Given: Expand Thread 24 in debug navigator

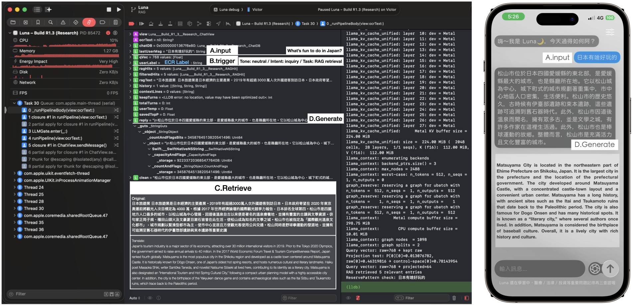Looking at the screenshot, I should coord(15,187).
